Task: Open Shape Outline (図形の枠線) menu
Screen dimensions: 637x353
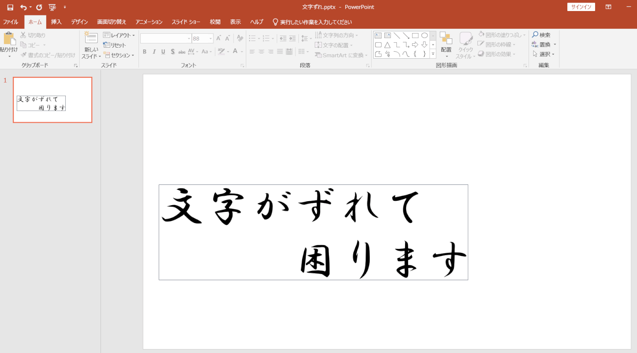Action: point(497,45)
